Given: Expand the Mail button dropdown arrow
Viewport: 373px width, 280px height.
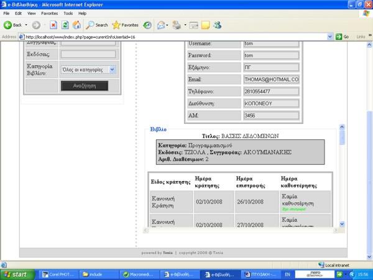Looking at the screenshot, I should point(167,25).
